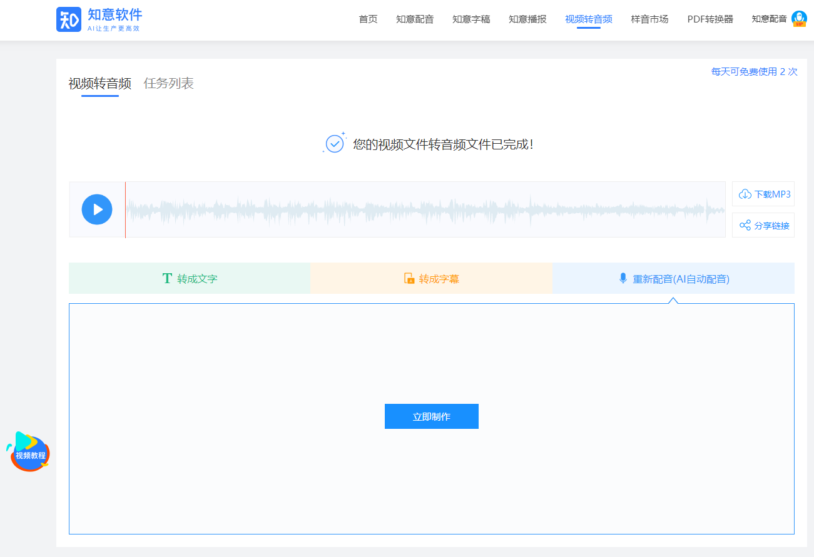814x557 pixels.
Task: Seek within the audio waveform
Action: click(425, 209)
